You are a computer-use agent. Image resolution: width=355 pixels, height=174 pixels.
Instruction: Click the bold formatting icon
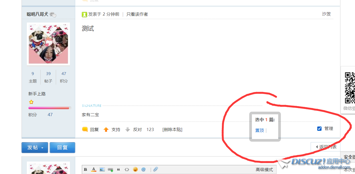pos(85,169)
